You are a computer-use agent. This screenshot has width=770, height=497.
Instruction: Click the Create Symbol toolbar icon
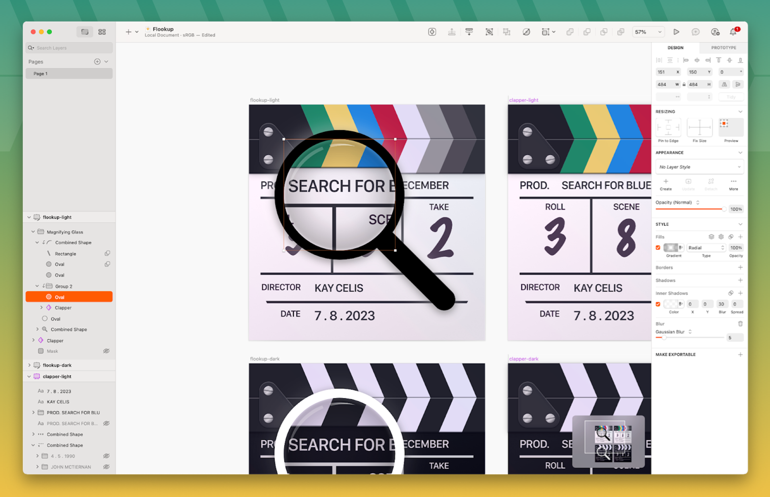[x=432, y=32]
